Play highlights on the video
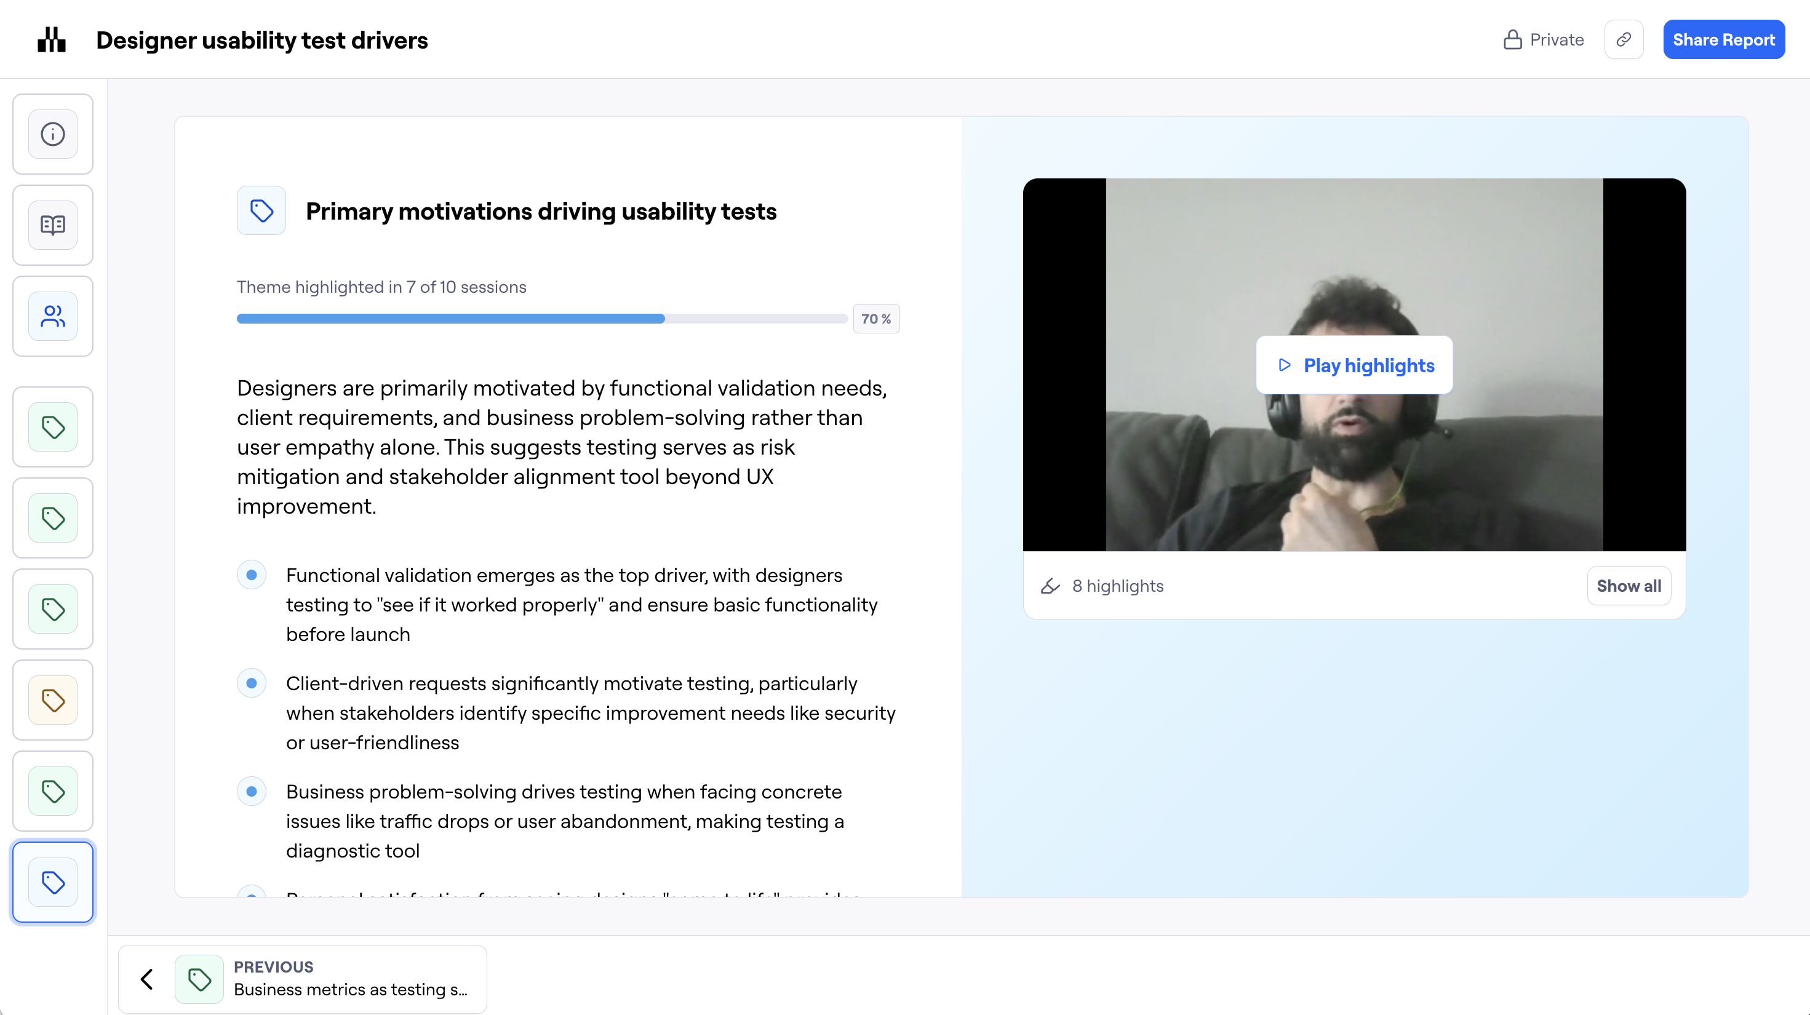This screenshot has width=1810, height=1015. click(x=1354, y=365)
